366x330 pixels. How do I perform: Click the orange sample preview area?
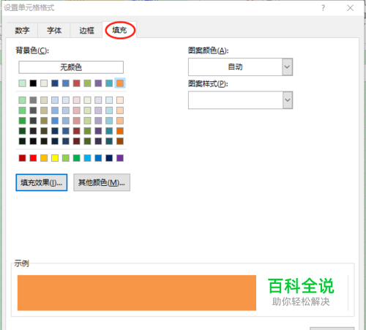point(137,293)
